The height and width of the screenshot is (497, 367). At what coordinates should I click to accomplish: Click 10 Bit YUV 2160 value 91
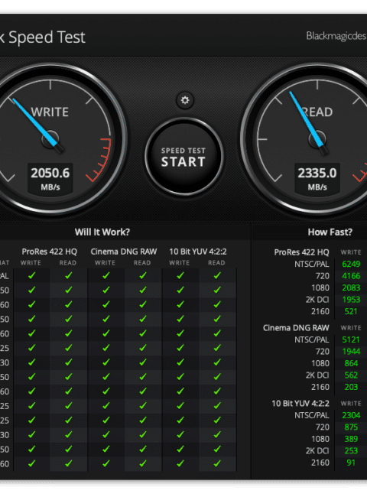pyautogui.click(x=351, y=463)
